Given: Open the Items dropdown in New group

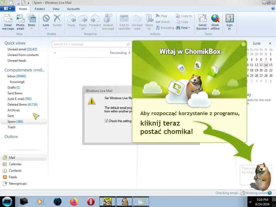Looking at the screenshot, I should [32, 22].
